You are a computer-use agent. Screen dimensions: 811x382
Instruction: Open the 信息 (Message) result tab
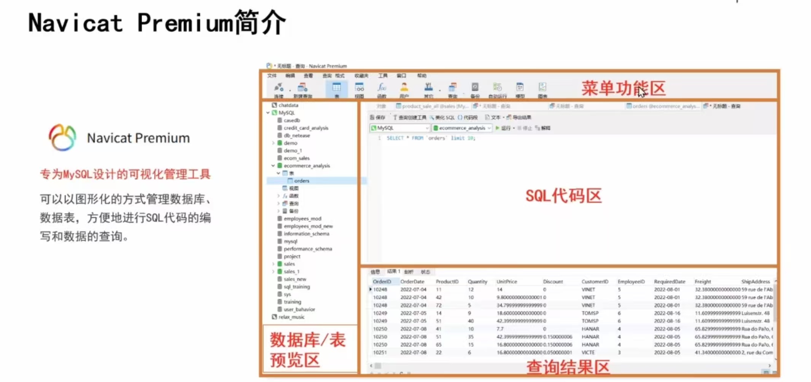pos(375,272)
